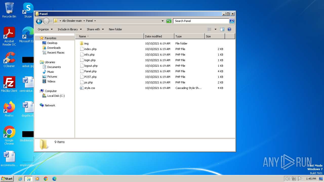Sort by the Name column header
The height and width of the screenshot is (182, 324).
point(109,36)
